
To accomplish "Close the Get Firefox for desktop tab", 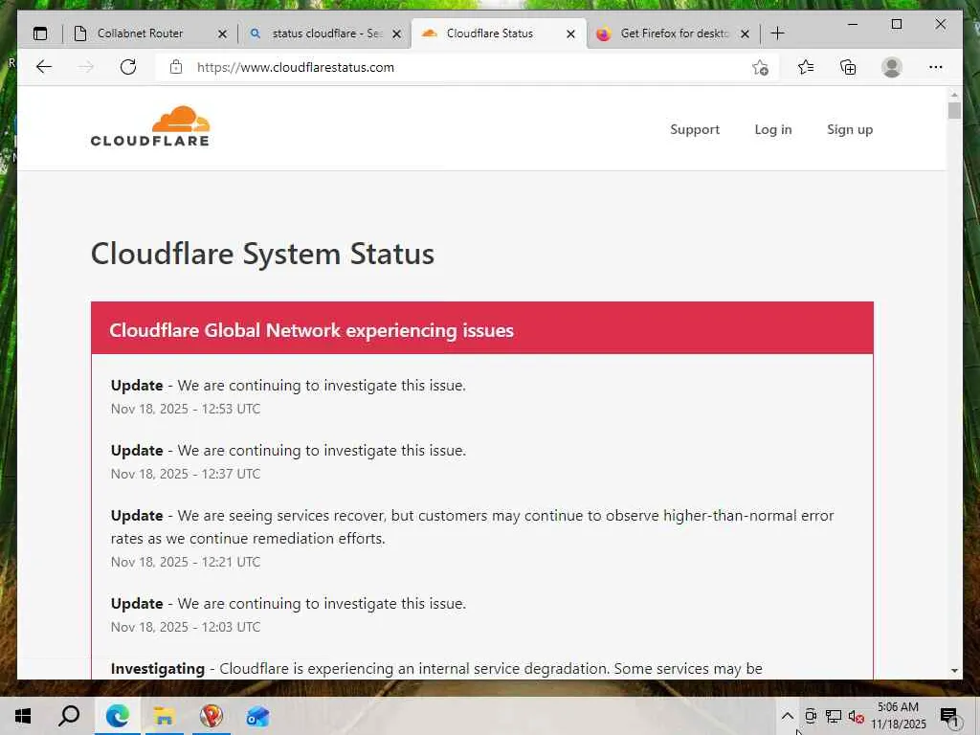I will 745,34.
